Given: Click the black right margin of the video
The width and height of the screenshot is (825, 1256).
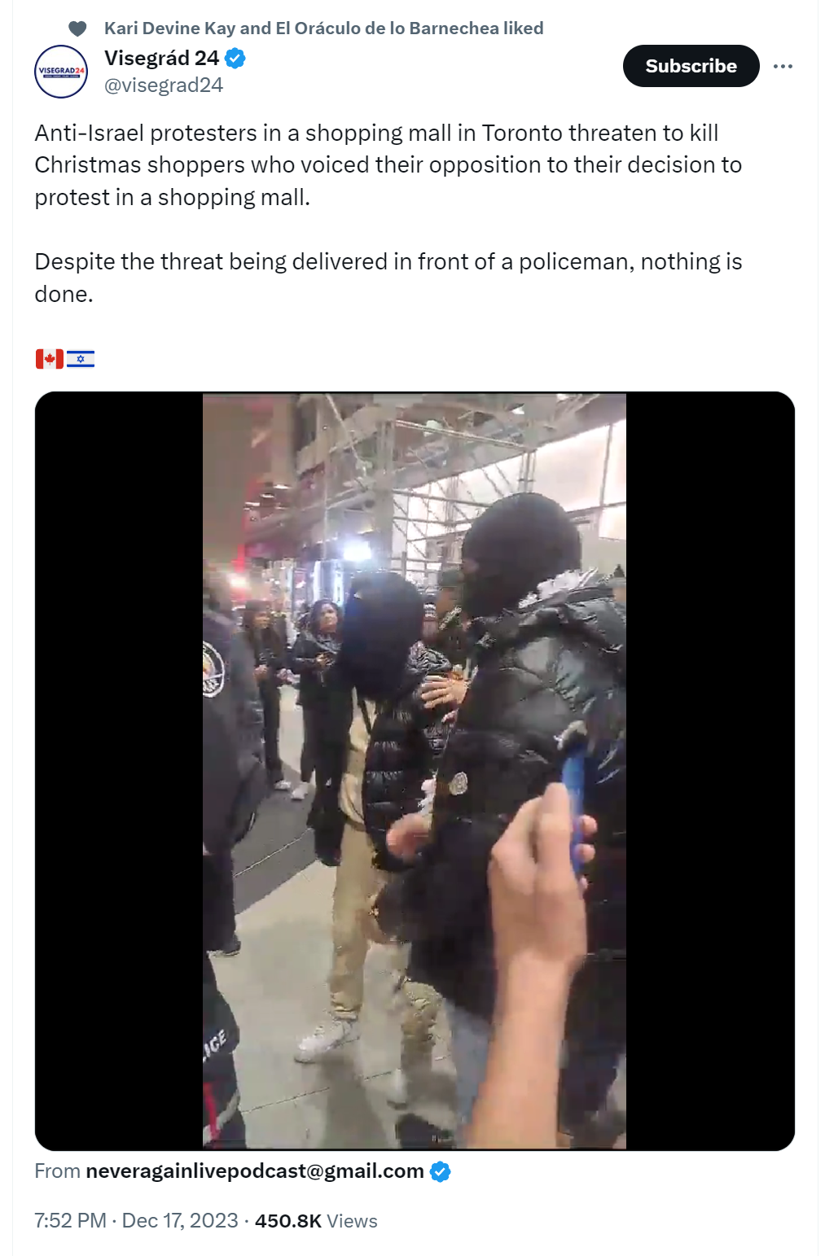Looking at the screenshot, I should click(710, 771).
